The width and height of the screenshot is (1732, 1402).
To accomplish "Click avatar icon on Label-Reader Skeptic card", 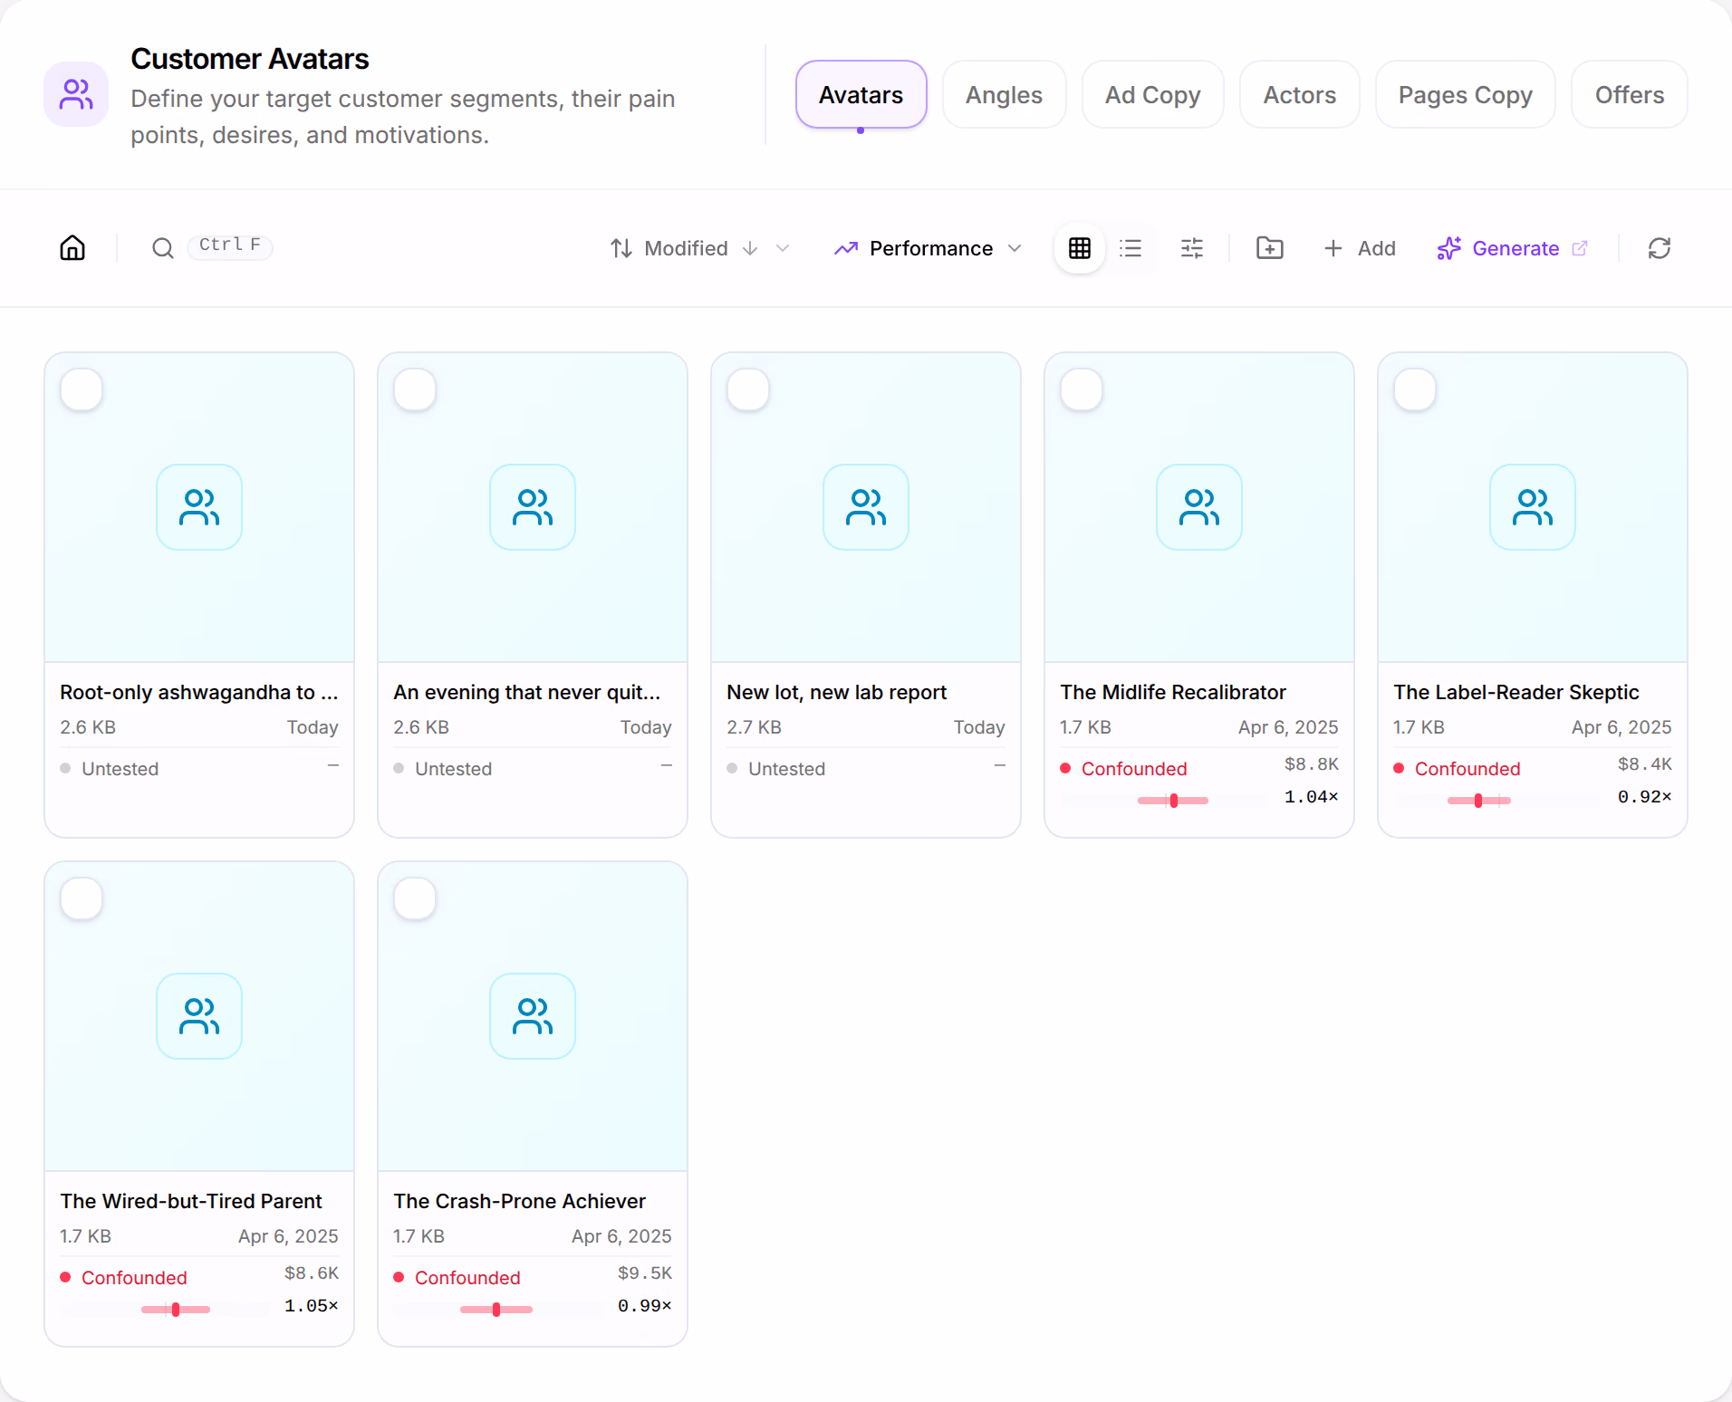I will point(1533,507).
